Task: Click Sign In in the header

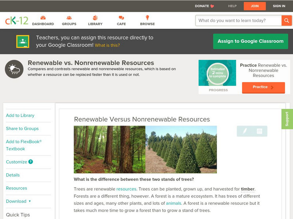Action: [x=279, y=6]
